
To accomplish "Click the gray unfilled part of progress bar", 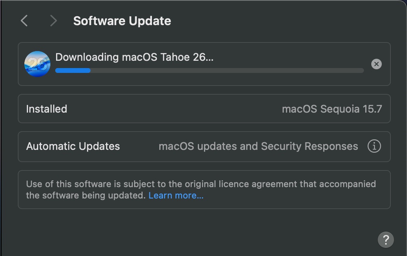I will click(227, 70).
